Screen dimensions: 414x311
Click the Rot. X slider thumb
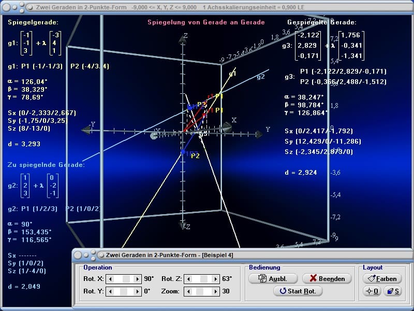click(126, 279)
